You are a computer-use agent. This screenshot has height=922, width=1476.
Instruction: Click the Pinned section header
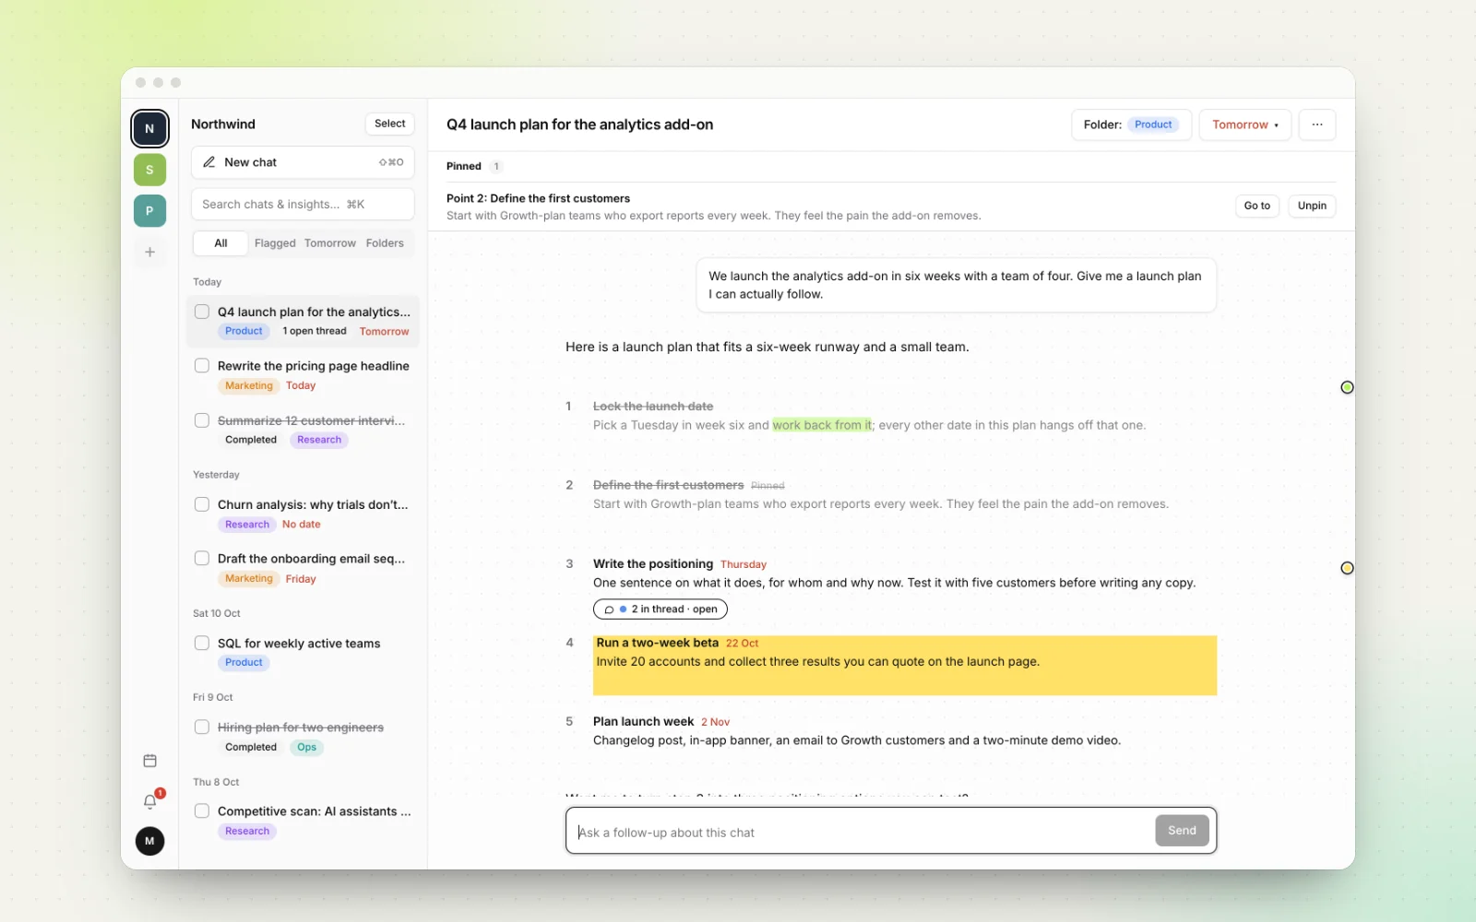pyautogui.click(x=464, y=166)
